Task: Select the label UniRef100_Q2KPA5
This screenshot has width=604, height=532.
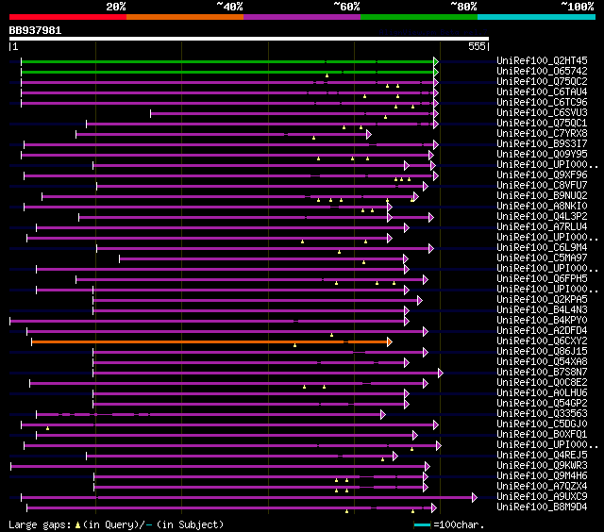Action: click(x=542, y=300)
